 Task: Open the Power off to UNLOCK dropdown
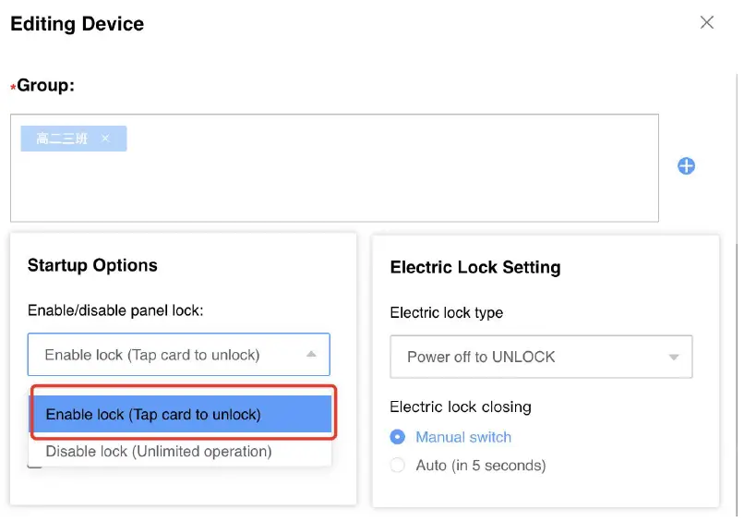(540, 357)
